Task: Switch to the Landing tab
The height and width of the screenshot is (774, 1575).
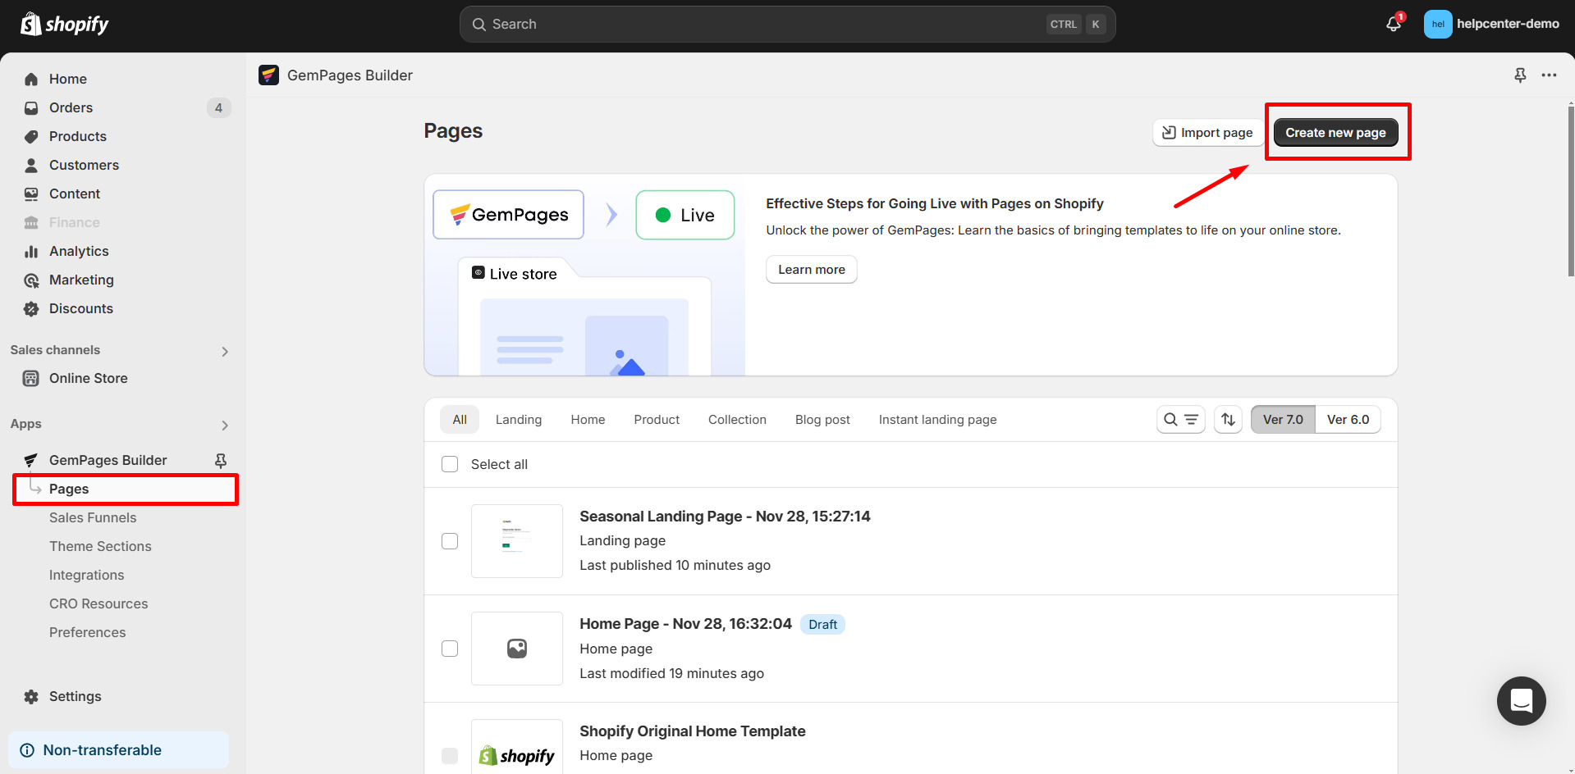Action: (518, 419)
